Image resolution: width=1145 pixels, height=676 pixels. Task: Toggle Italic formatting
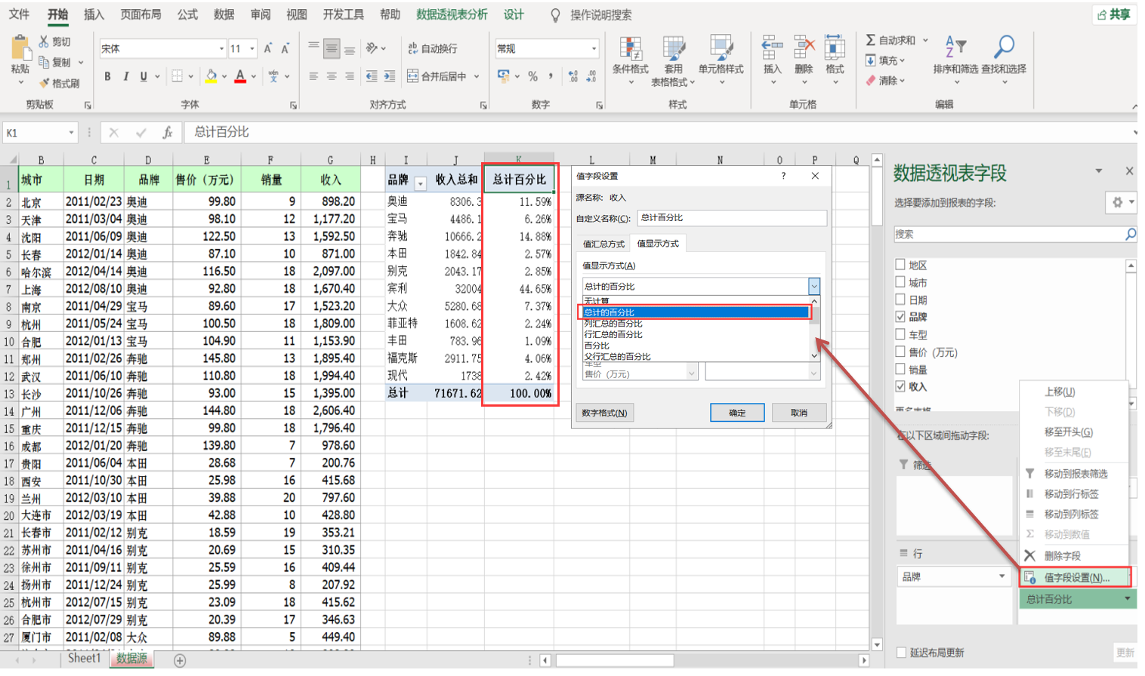[x=125, y=76]
